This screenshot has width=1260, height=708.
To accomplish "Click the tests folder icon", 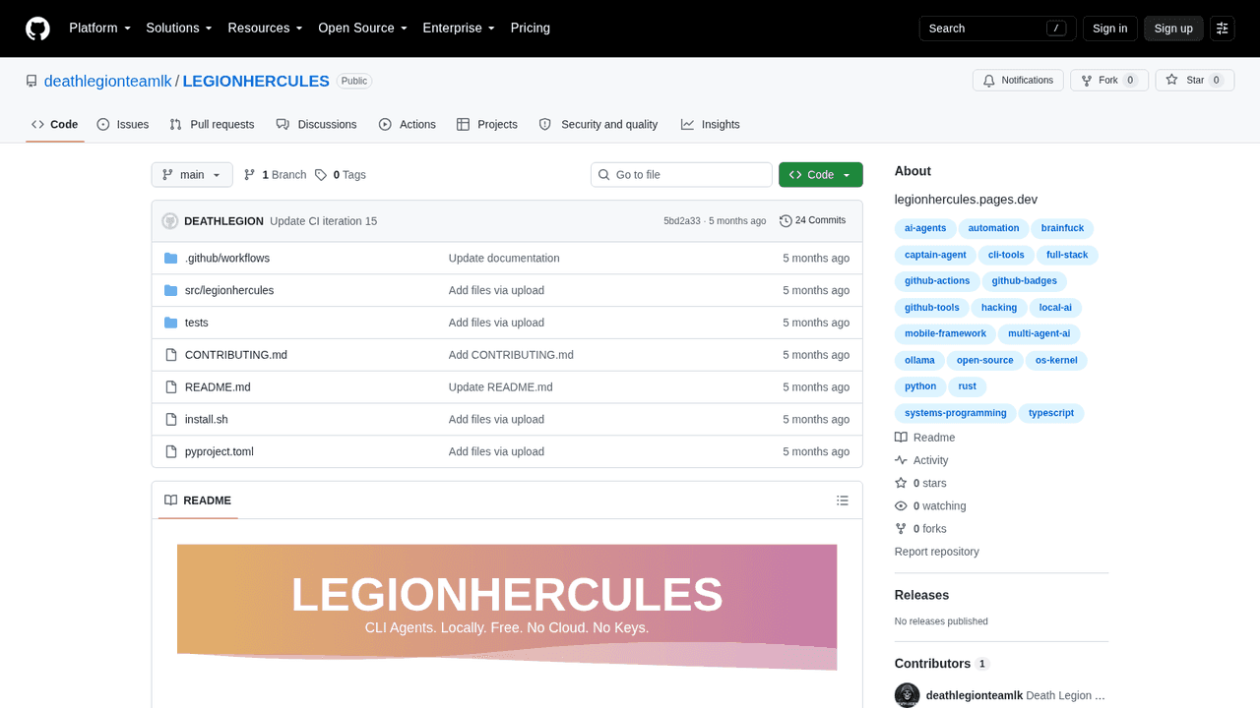I will pos(171,323).
